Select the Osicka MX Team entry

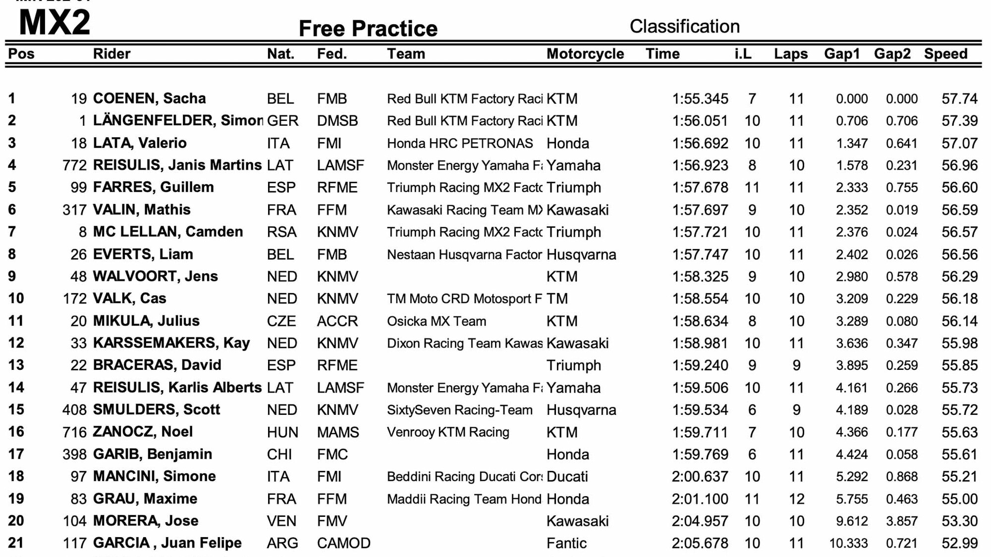tap(436, 321)
